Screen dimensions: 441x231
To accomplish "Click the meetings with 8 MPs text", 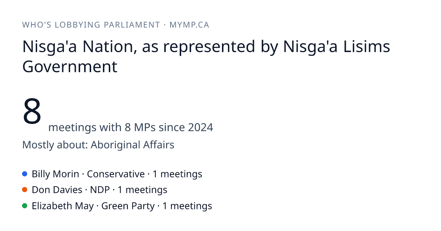I will click(x=130, y=127).
